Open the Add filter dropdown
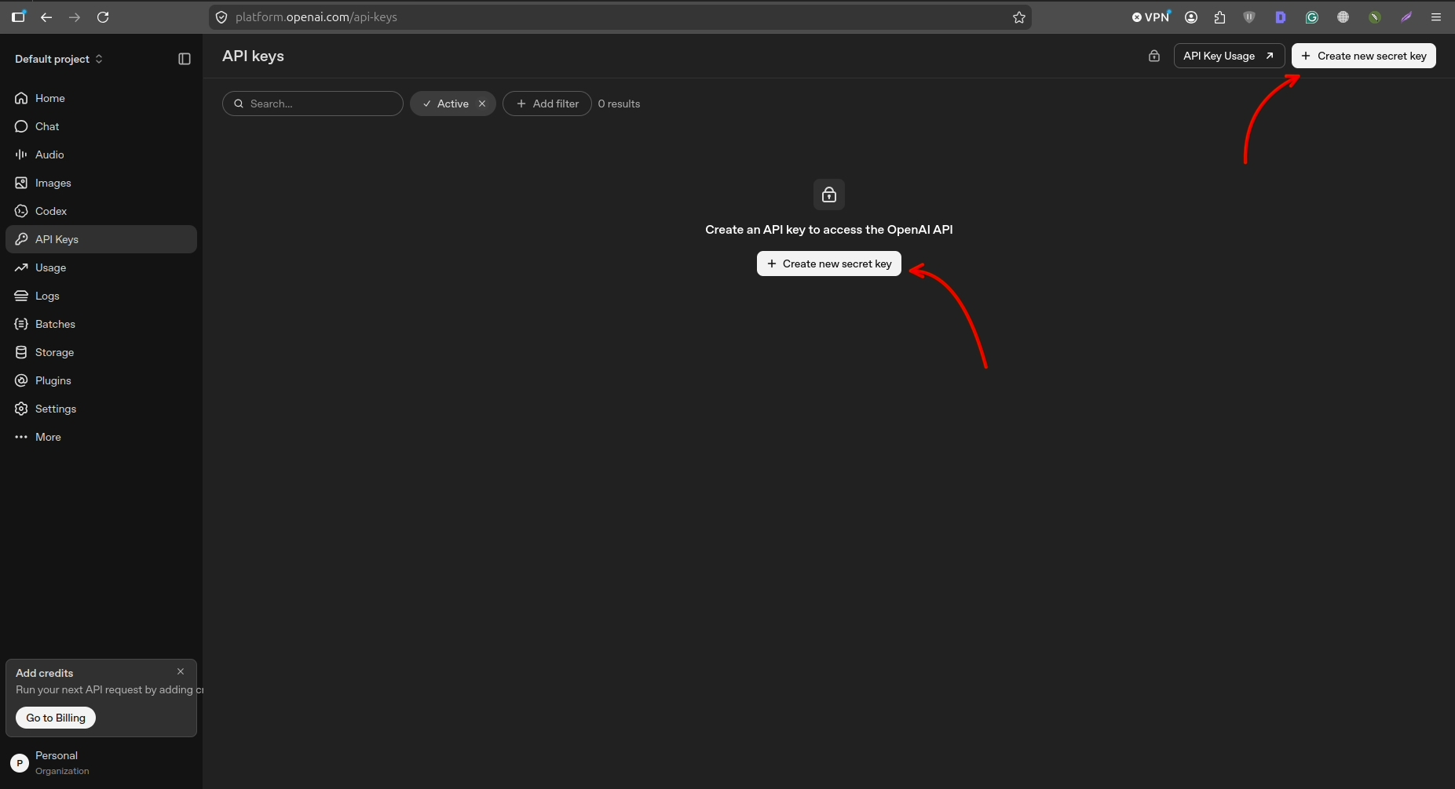 [547, 104]
